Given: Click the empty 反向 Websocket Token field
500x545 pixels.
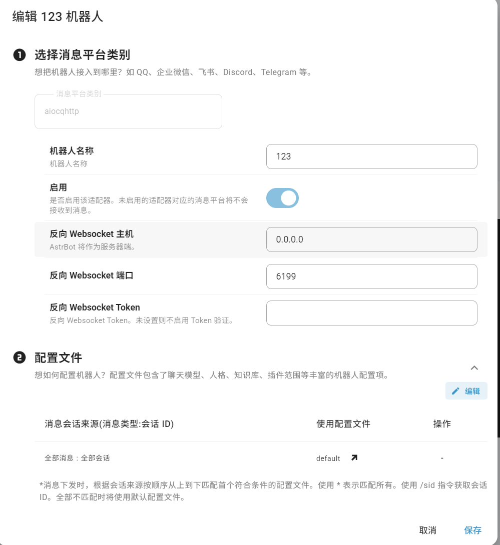Looking at the screenshot, I should tap(371, 313).
